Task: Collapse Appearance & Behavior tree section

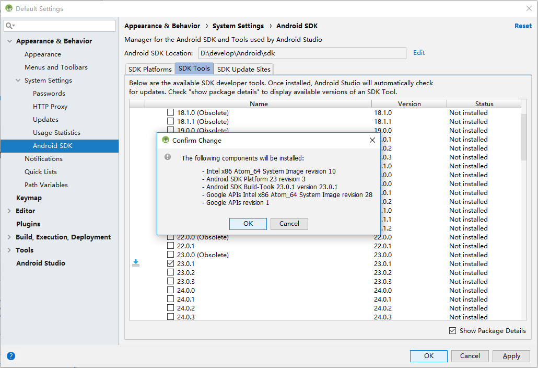Action: pos(9,41)
